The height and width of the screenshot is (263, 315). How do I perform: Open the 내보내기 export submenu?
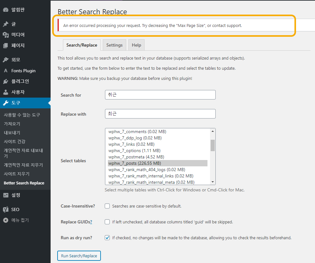12,132
